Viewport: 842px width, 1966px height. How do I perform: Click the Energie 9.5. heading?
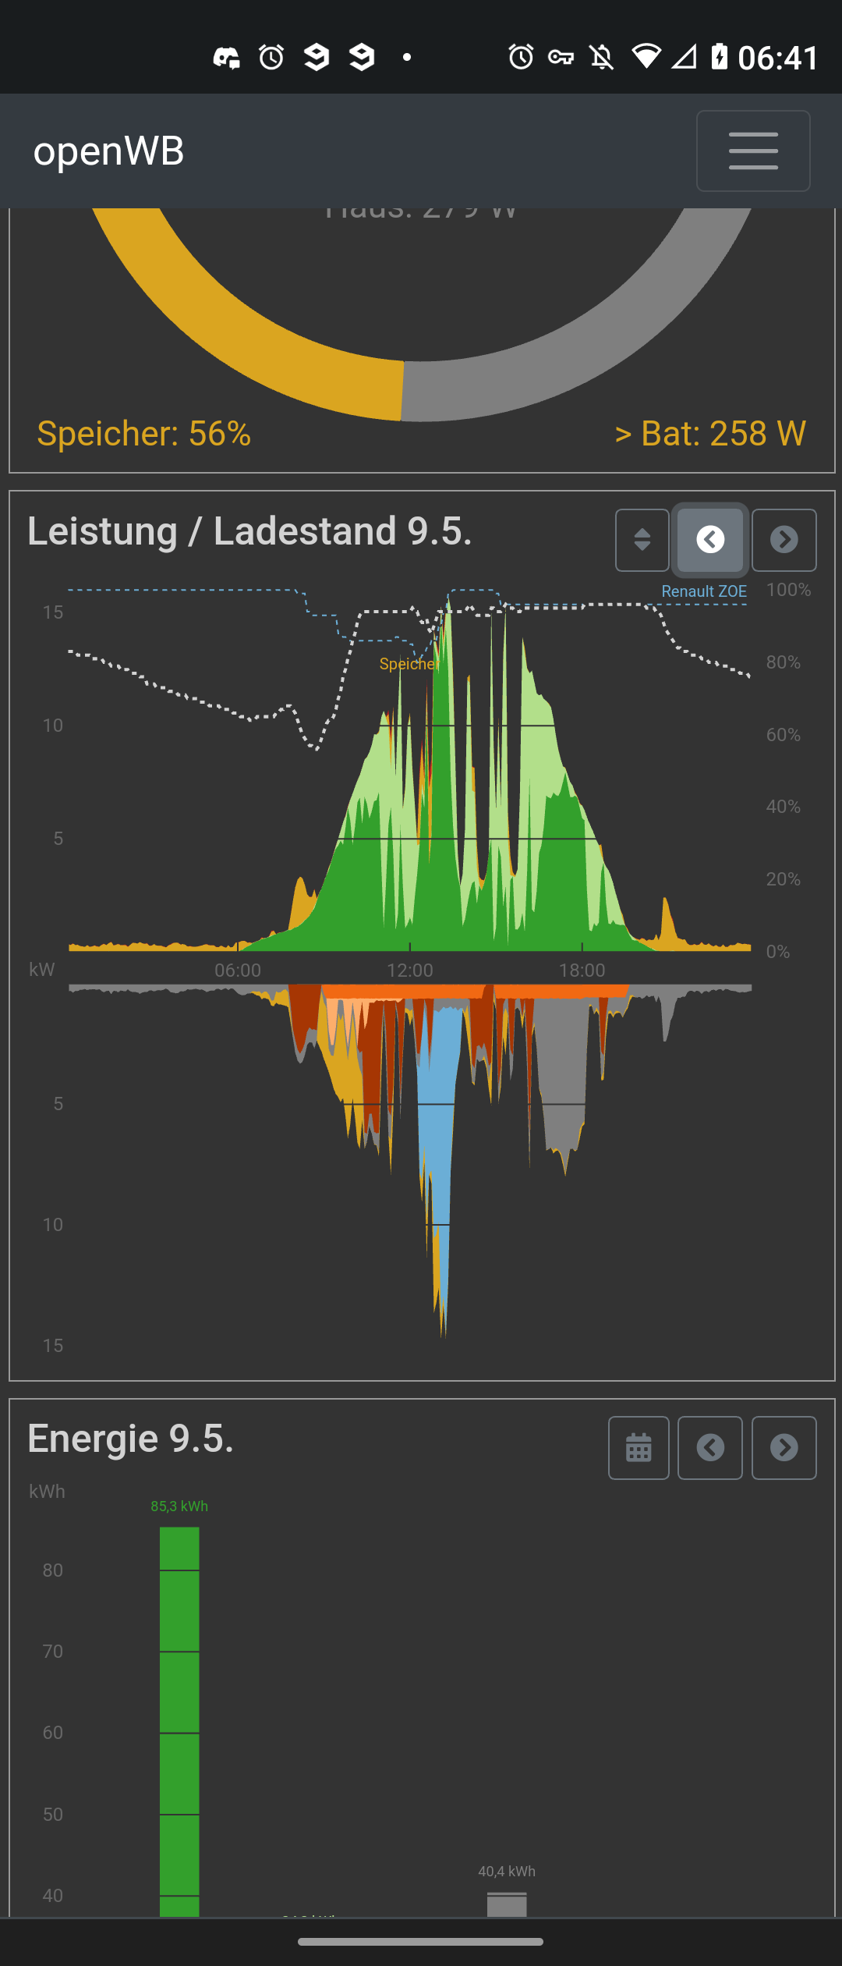tap(131, 1439)
